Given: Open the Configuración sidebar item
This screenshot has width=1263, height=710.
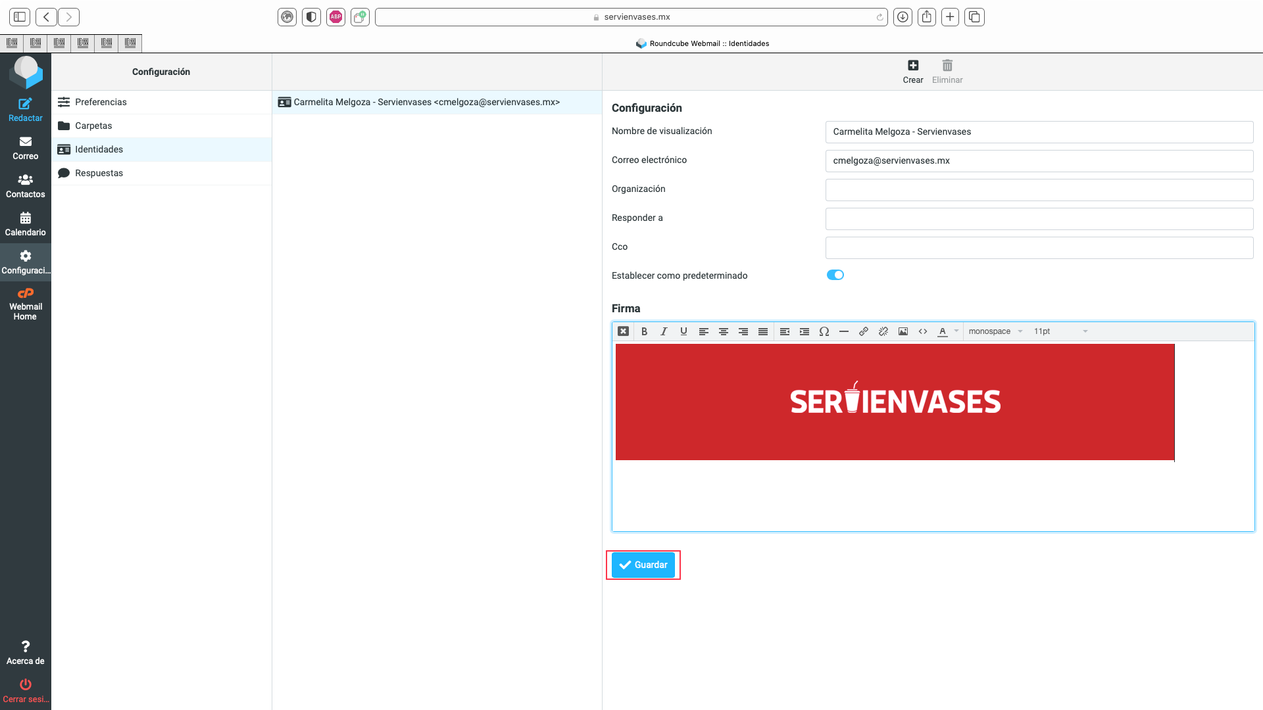Looking at the screenshot, I should 25,262.
